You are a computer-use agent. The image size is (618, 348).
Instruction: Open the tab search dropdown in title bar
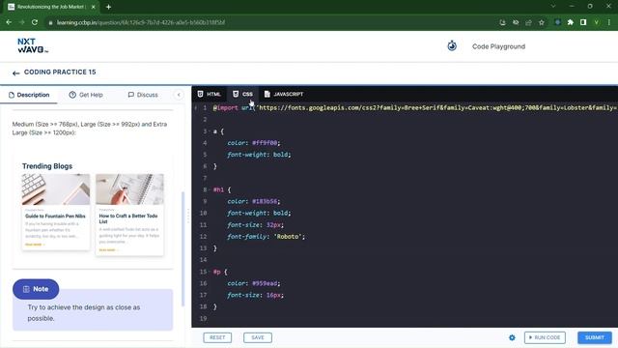(553, 7)
